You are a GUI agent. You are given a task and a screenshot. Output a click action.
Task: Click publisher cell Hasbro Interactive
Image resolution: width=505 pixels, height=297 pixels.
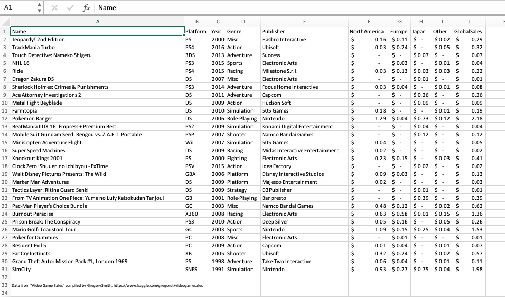(304, 39)
